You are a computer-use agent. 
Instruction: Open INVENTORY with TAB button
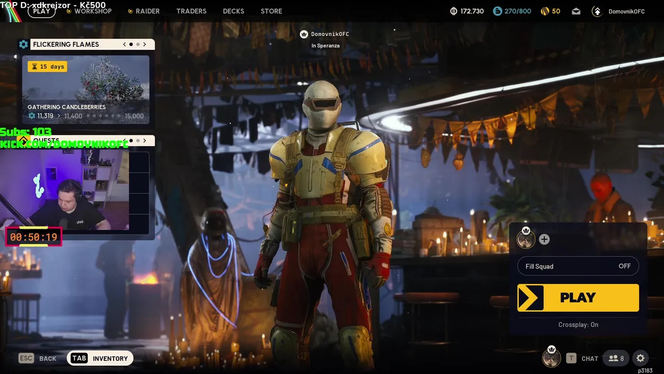pyautogui.click(x=100, y=358)
